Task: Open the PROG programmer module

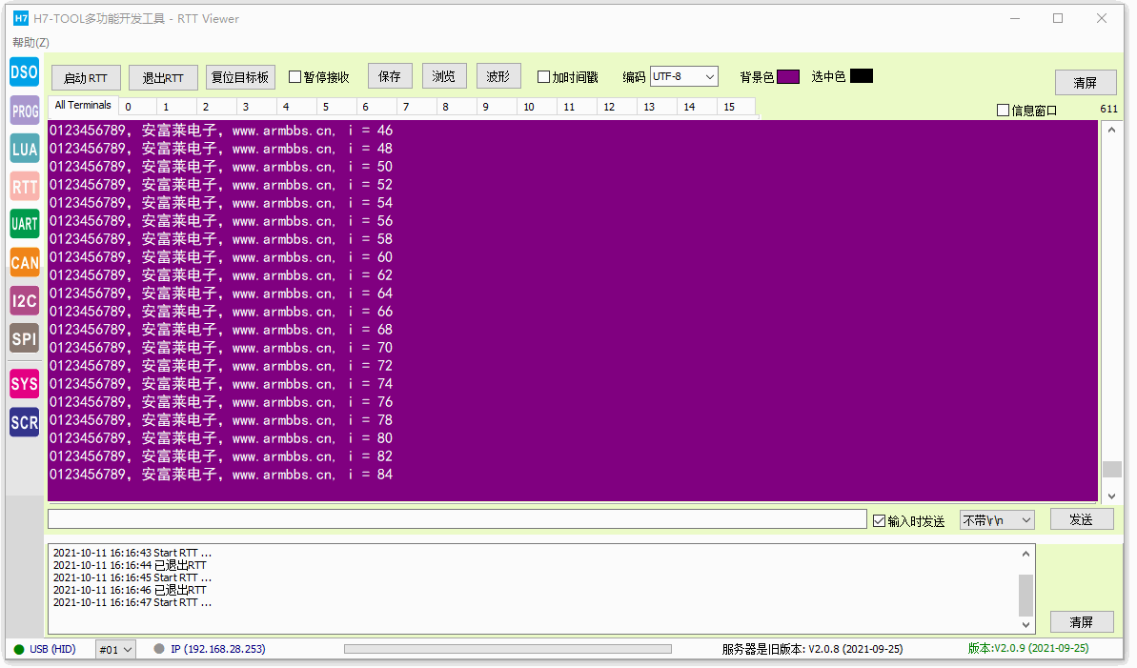Action: coord(24,111)
